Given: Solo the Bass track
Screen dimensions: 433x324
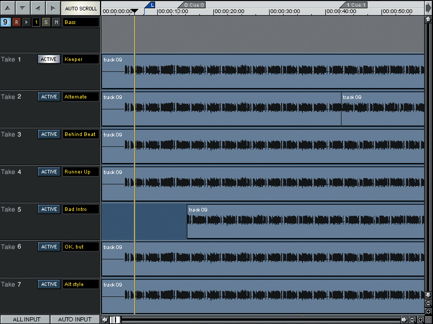Looking at the screenshot, I should coord(46,22).
